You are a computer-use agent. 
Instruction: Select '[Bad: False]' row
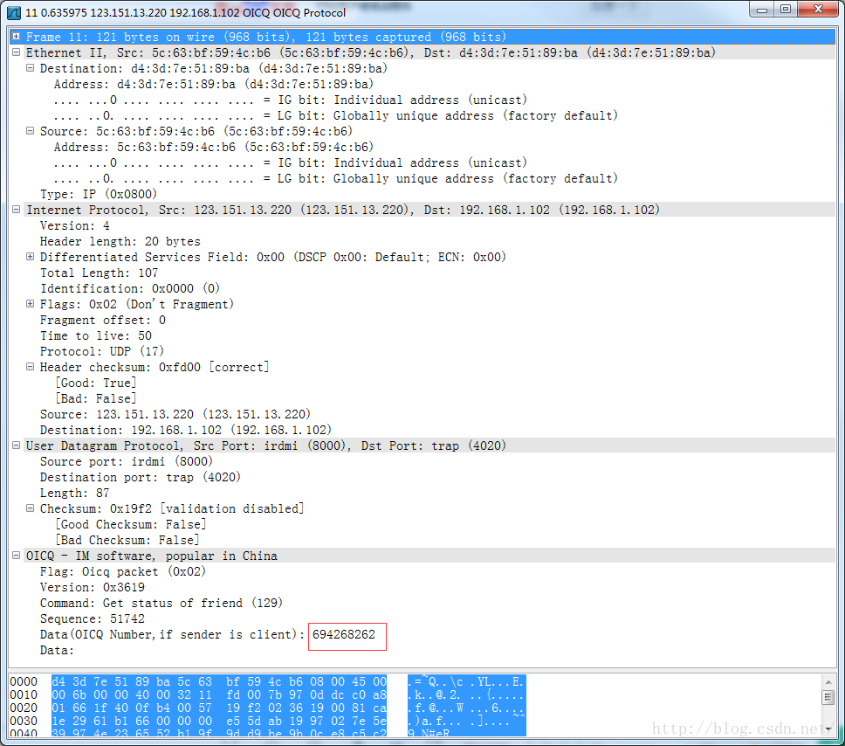pos(96,398)
